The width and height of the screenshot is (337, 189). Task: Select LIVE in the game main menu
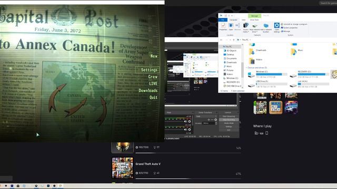click(153, 83)
